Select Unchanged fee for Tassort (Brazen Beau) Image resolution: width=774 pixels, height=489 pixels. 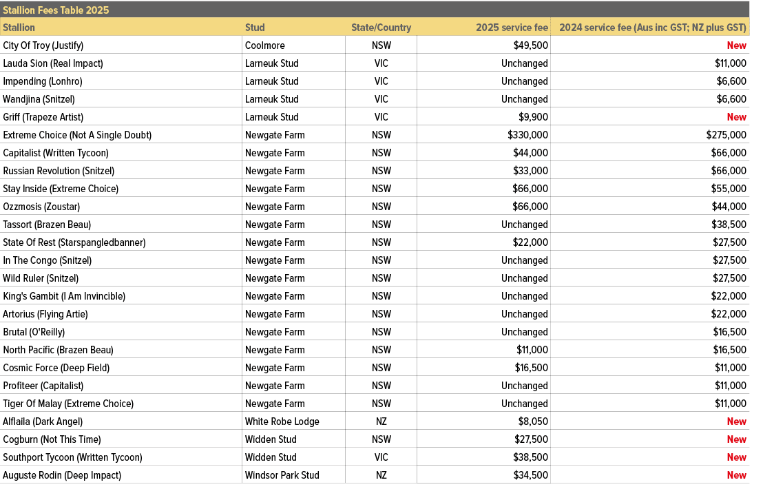525,224
